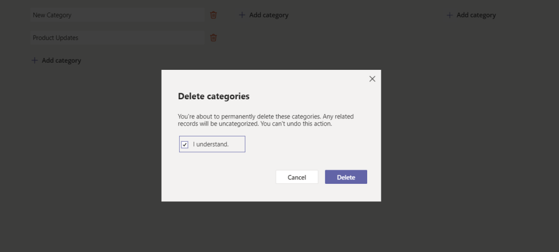Viewport: 559px width, 252px height.
Task: Click empty dialog space left of Cancel
Action: pos(219,177)
